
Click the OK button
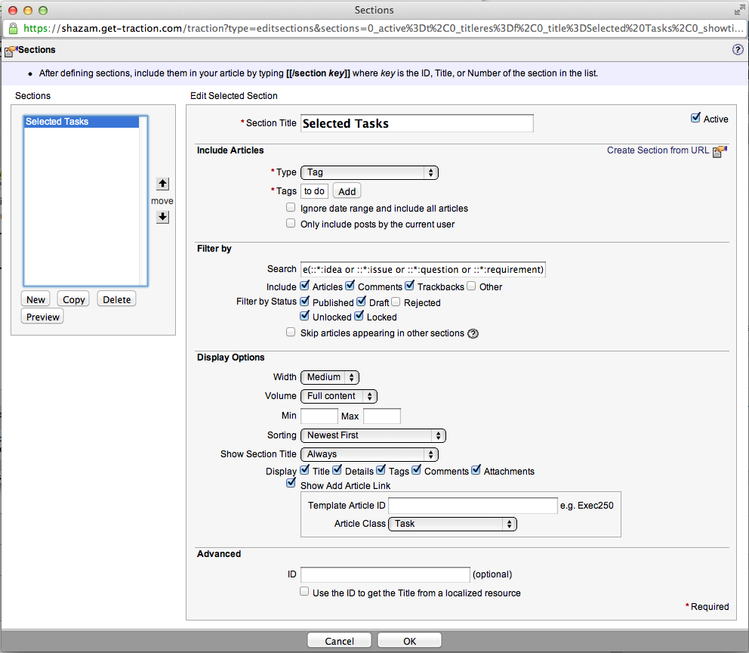point(409,641)
